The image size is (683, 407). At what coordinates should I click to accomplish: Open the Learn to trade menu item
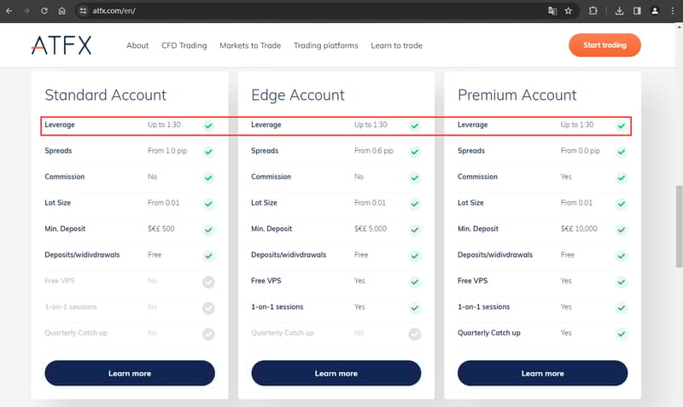(397, 46)
